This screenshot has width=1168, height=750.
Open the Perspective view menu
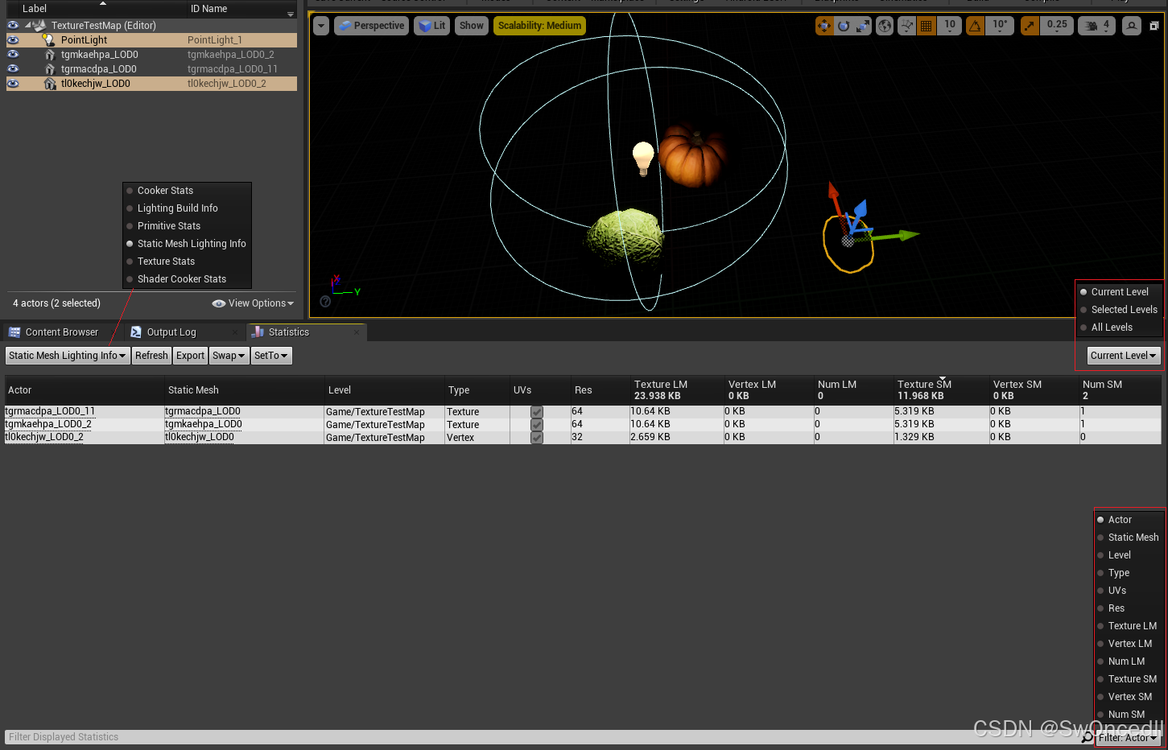click(x=371, y=26)
